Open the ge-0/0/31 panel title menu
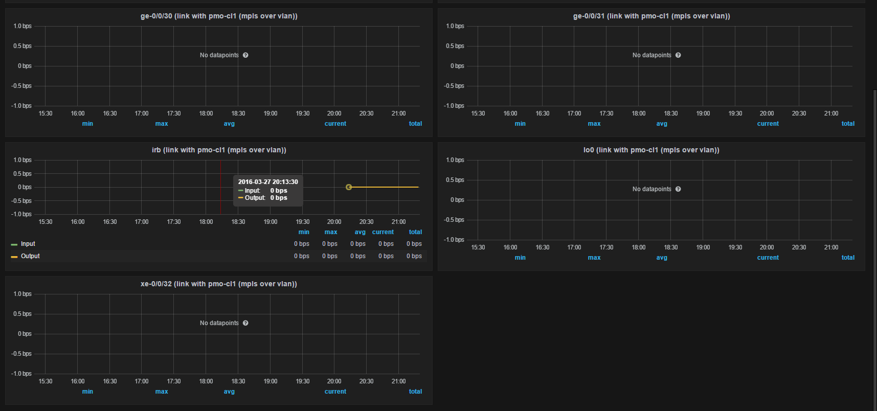 [x=651, y=16]
